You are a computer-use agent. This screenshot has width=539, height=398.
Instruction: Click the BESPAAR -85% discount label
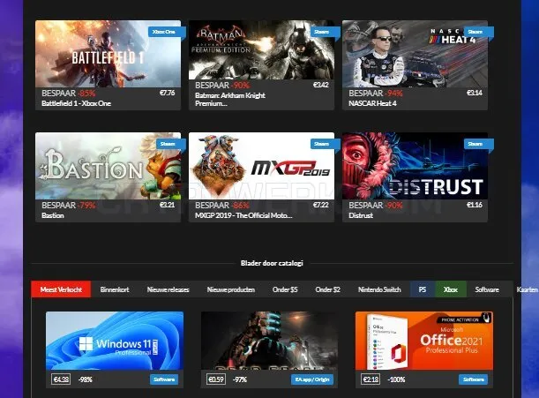click(69, 94)
